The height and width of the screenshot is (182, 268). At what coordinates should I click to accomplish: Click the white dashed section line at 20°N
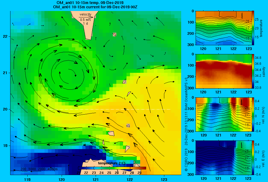107,109
